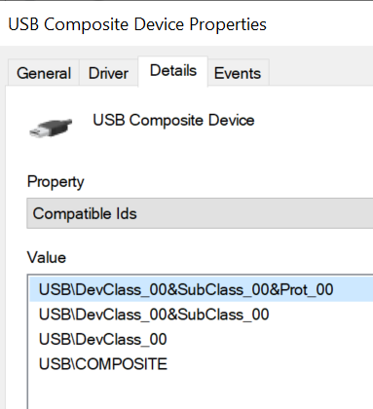Click empty space below USB\COMPOSITE in Value list
373x409 pixels.
(x=202, y=391)
